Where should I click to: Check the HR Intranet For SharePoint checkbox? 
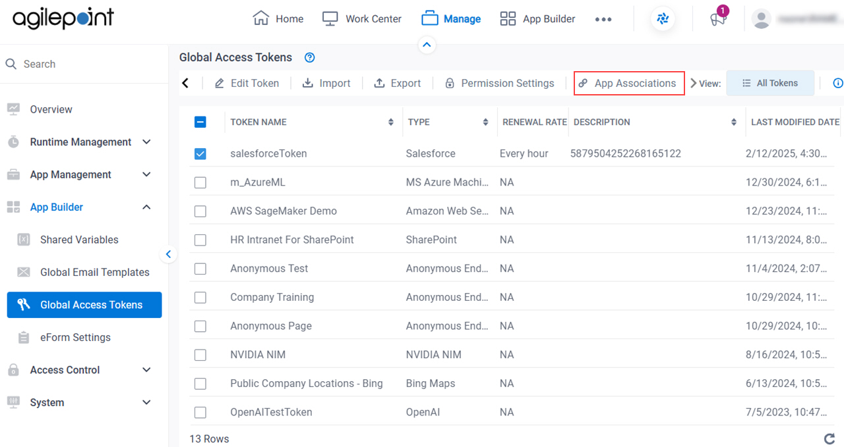[200, 240]
